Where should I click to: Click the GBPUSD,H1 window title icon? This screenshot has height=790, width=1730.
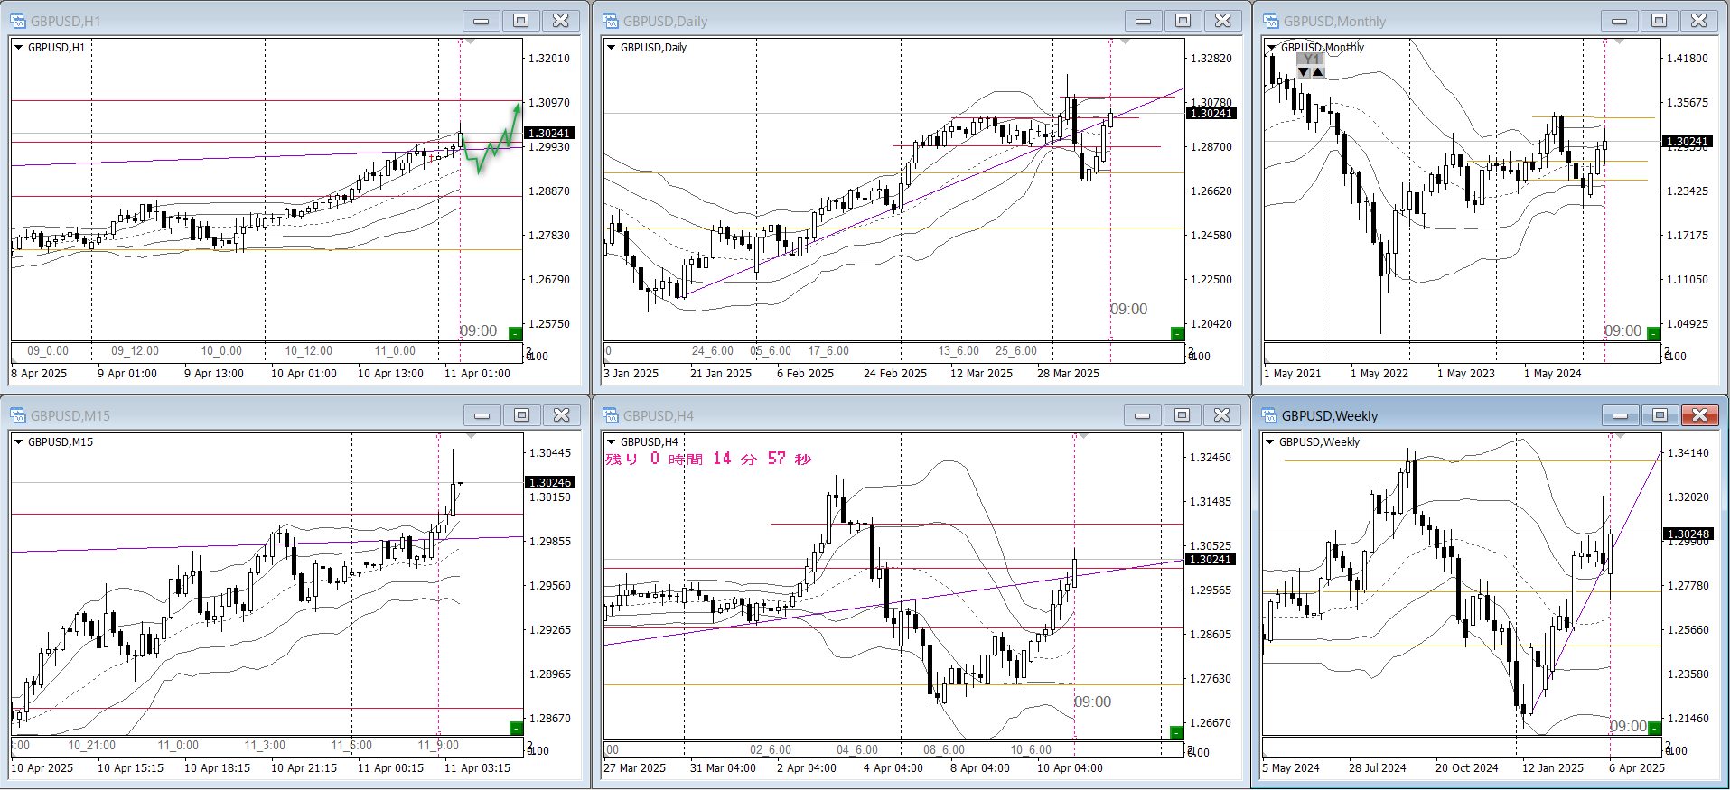pyautogui.click(x=18, y=21)
